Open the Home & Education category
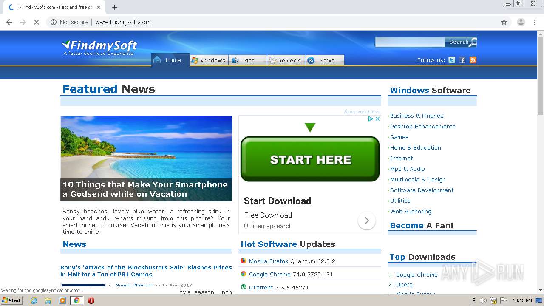This screenshot has height=306, width=544. pyautogui.click(x=415, y=147)
